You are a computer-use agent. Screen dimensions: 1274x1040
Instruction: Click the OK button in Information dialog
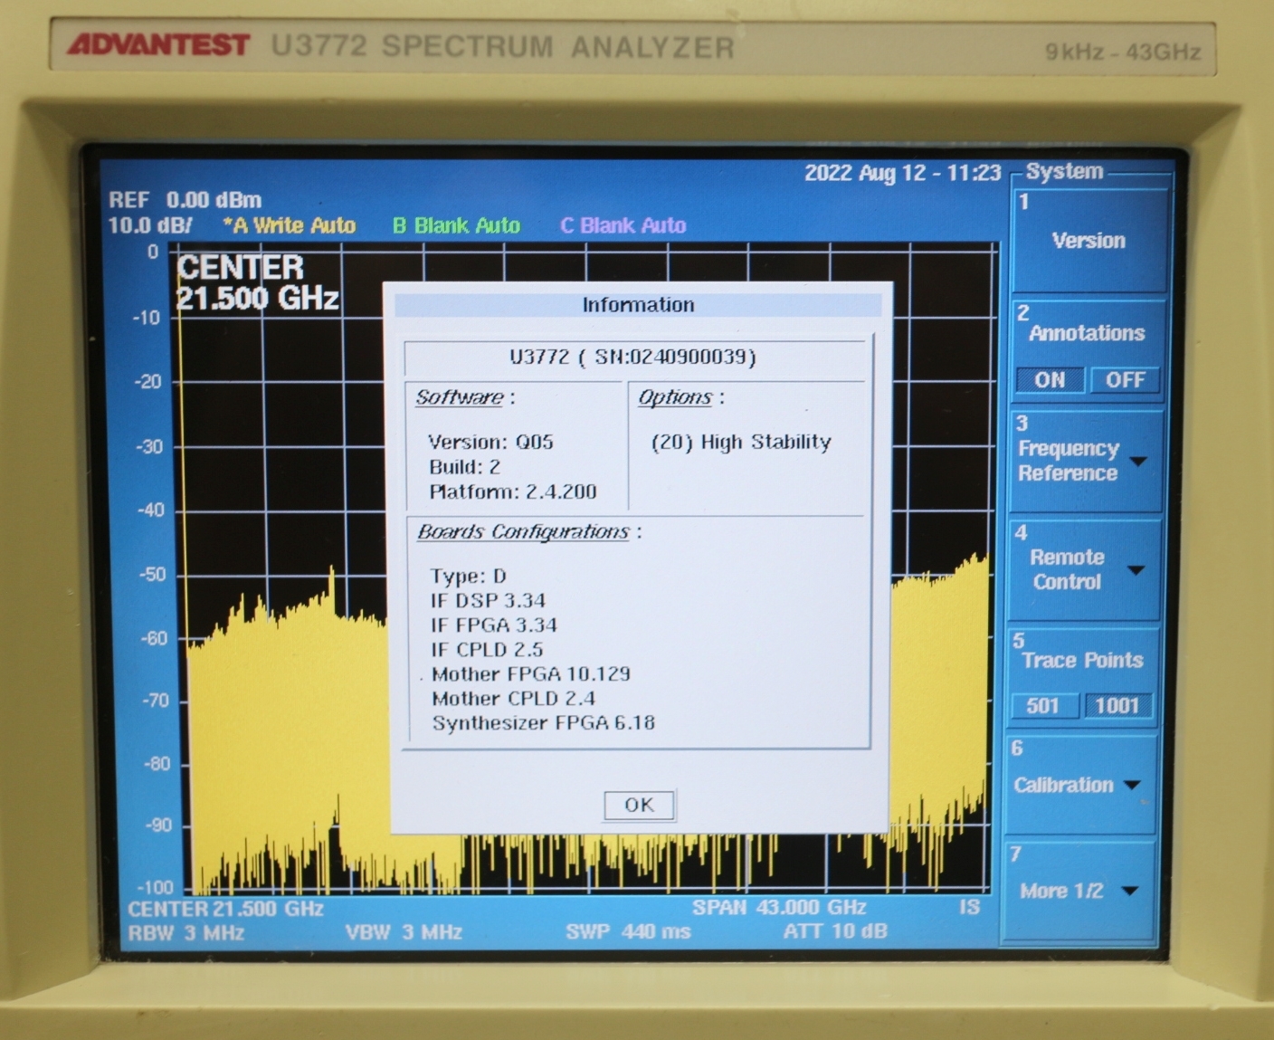coord(639,805)
